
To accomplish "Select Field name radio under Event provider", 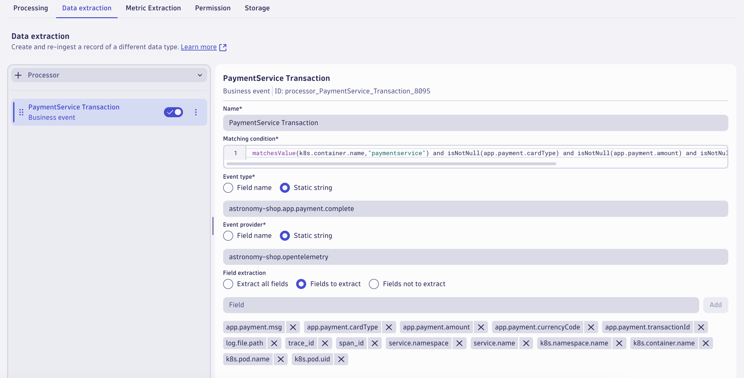I will pyautogui.click(x=228, y=236).
